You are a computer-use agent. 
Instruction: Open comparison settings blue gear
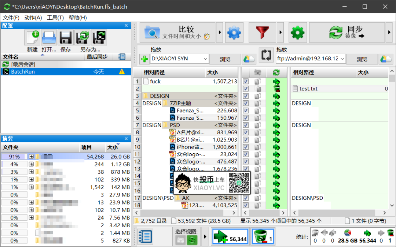[234, 33]
